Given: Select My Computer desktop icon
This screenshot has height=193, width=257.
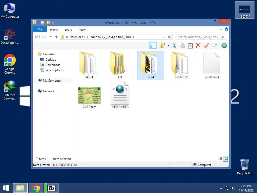Looking at the screenshot, I should coord(10,10).
